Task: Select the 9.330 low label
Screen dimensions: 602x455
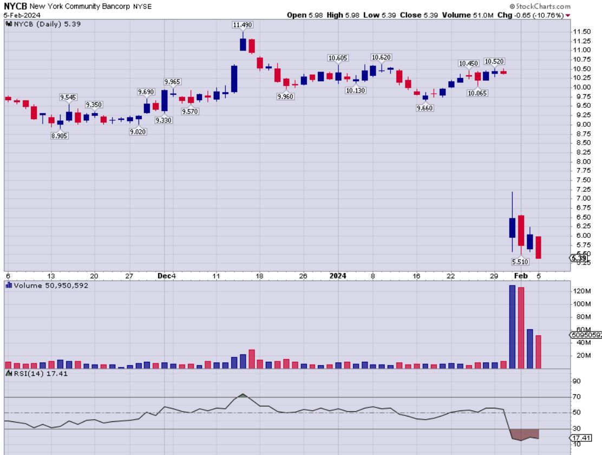Action: point(163,121)
